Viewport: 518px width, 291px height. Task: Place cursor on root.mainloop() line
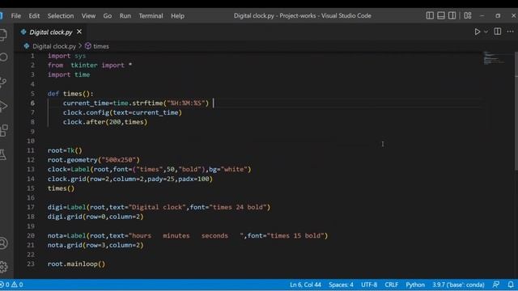click(x=76, y=264)
